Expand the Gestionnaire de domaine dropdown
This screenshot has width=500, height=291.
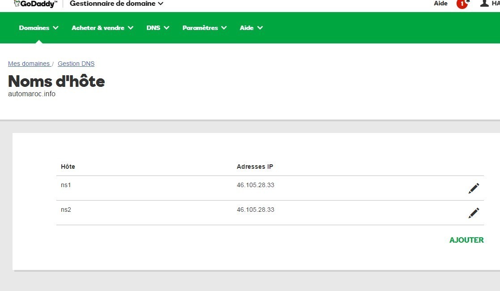point(116,4)
